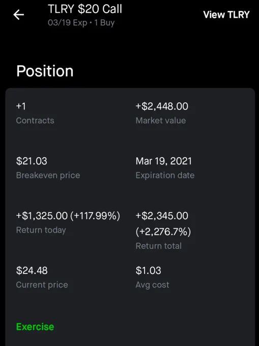Image resolution: width=259 pixels, height=346 pixels.
Task: Select the +2,276.7% total return percentage
Action: point(163,232)
